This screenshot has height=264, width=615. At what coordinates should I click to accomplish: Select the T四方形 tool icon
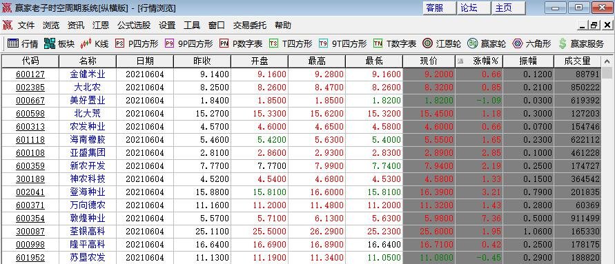273,43
